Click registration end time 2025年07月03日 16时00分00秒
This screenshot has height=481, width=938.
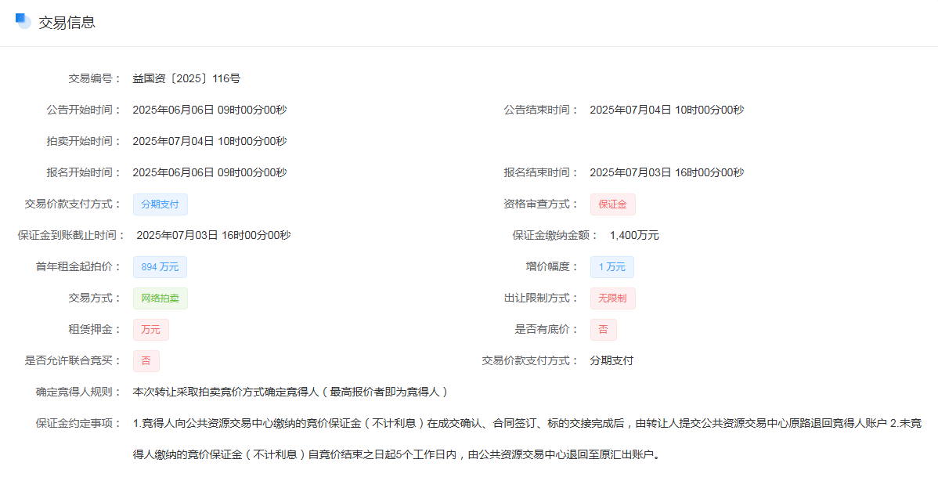tap(667, 172)
